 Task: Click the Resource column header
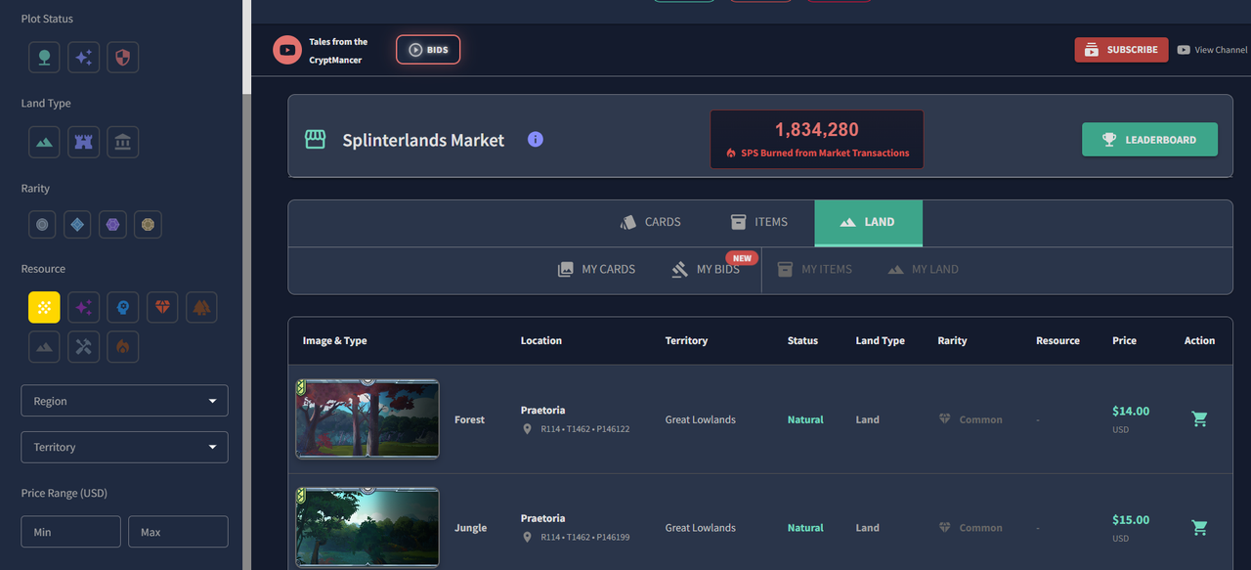pos(1057,341)
